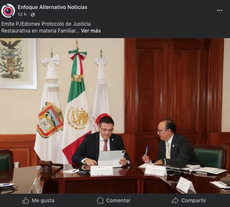Click the green leather chair in photo
The height and width of the screenshot is (207, 230).
point(210,156)
